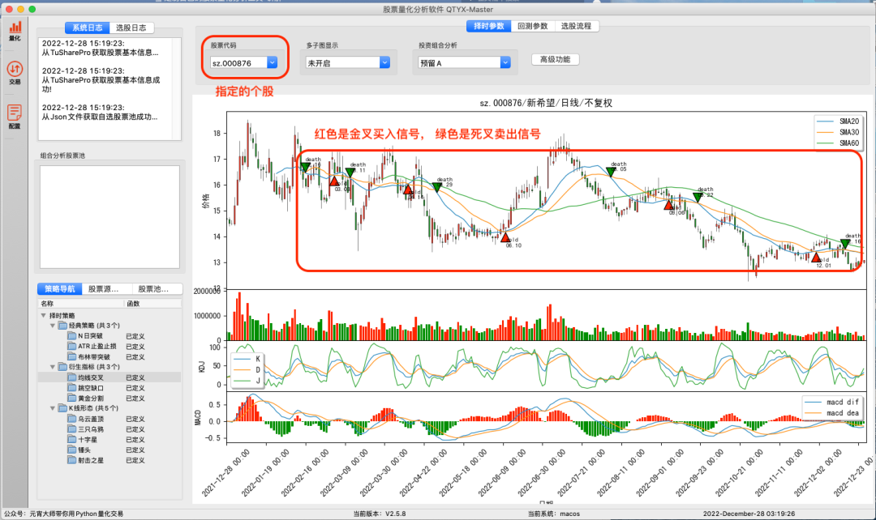This screenshot has width=876, height=520.
Task: Select the N日突破 strategy row
Action: point(109,336)
